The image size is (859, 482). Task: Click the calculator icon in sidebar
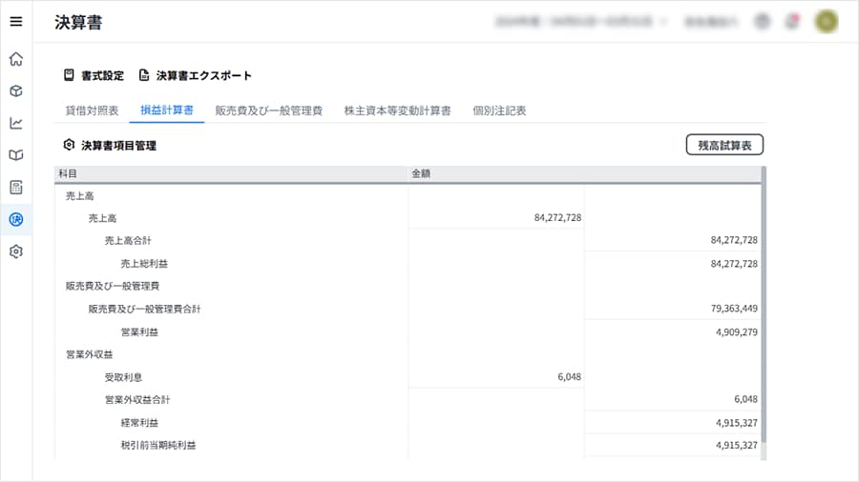[x=16, y=187]
